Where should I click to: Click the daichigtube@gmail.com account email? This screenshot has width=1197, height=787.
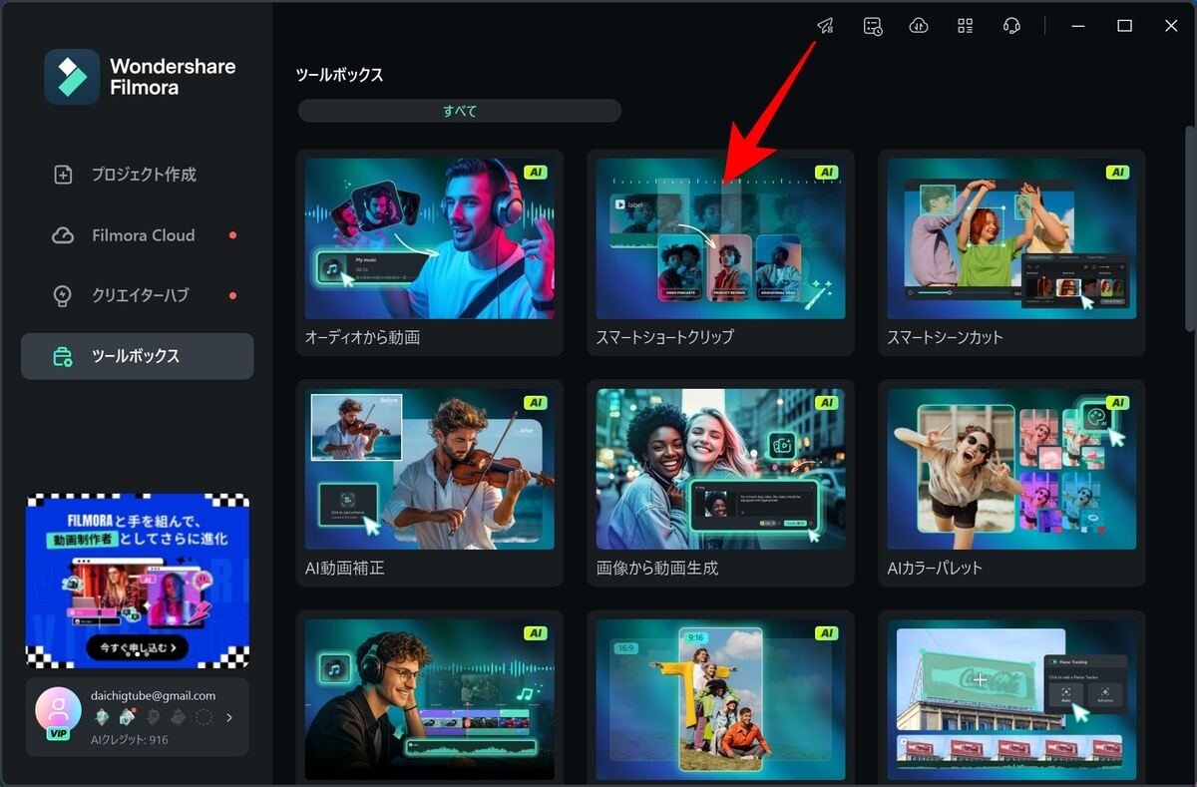154,695
